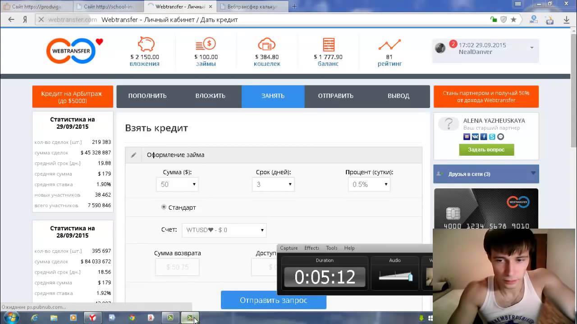
Task: Switch to the Вебтрансфер калькулятор browser tab
Action: click(252, 7)
